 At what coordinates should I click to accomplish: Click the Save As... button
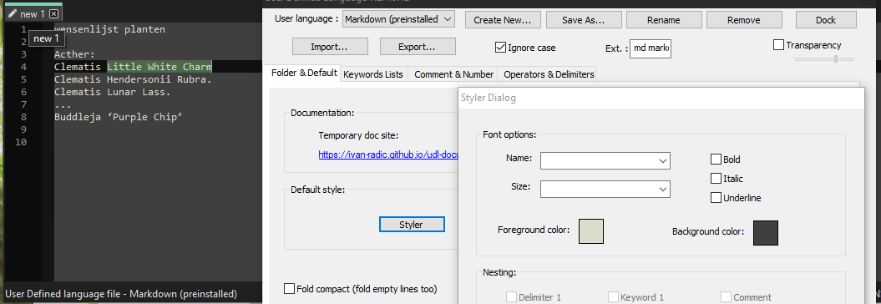coord(583,20)
